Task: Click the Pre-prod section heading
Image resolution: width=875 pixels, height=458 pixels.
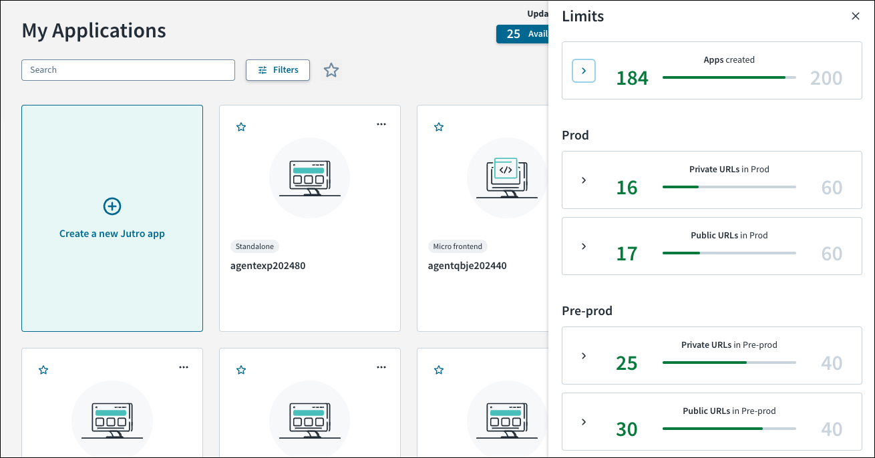Action: tap(587, 311)
